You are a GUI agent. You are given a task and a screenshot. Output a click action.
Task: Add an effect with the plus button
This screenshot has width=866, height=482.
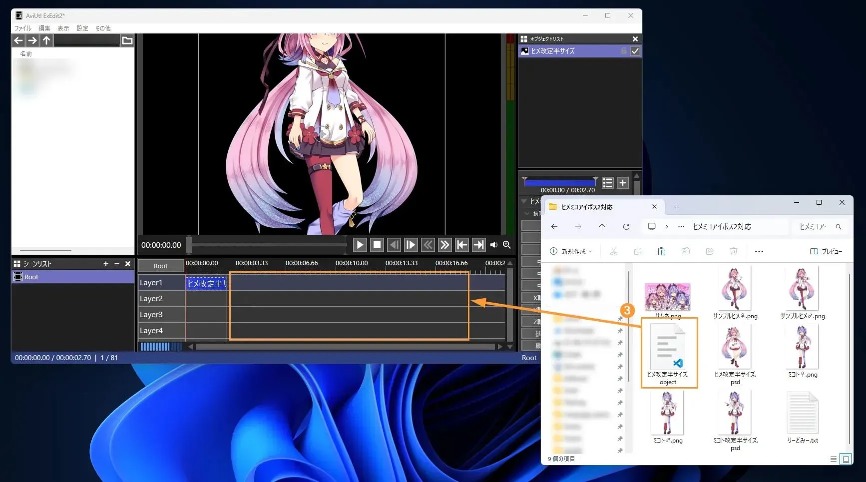coord(623,183)
